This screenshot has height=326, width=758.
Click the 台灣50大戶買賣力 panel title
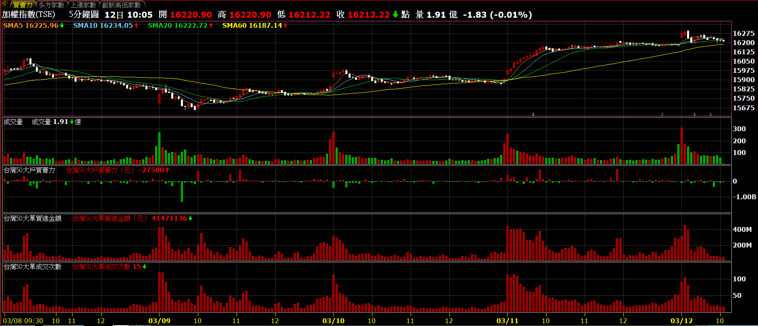[29, 170]
